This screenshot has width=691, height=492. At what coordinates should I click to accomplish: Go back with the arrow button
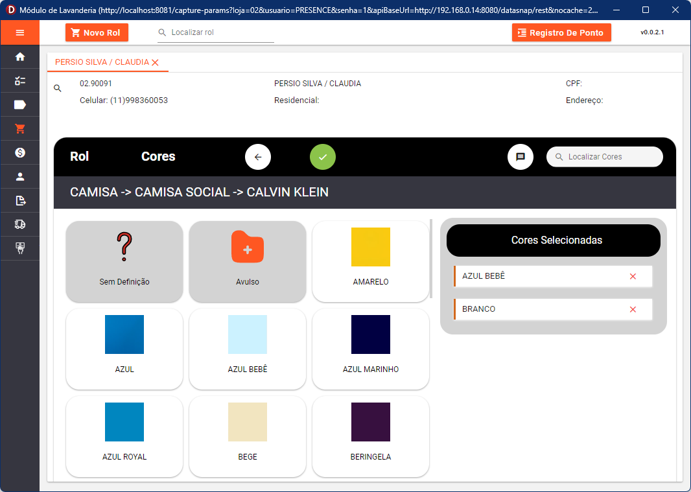coord(258,157)
